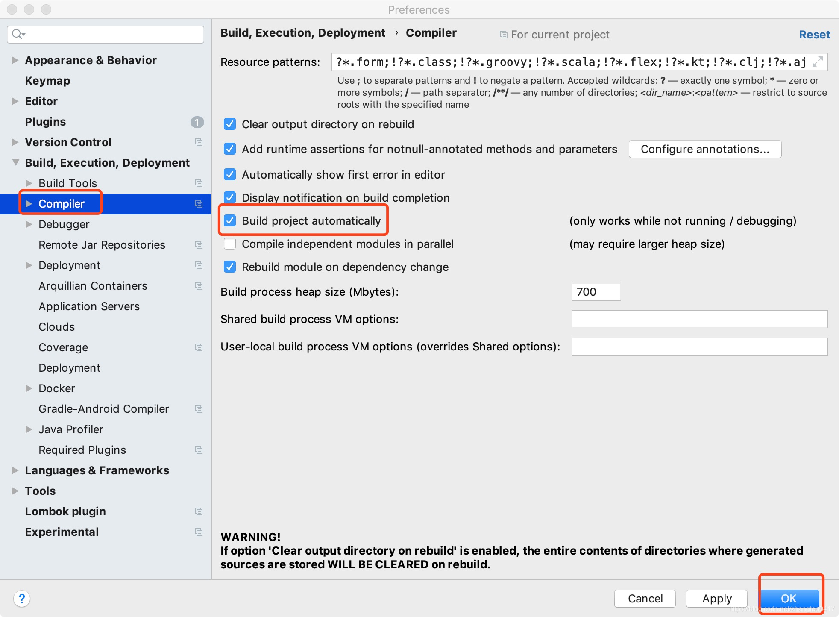The image size is (839, 617).
Task: Click the Reset link
Action: [814, 35]
